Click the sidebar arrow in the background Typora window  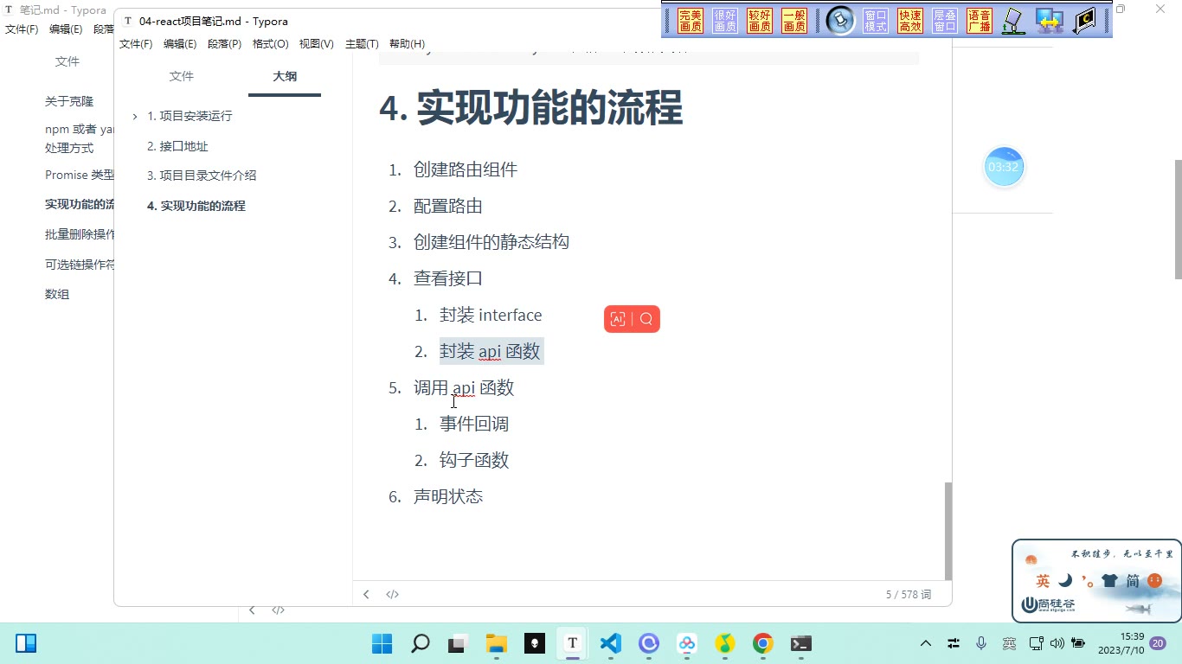pos(252,610)
